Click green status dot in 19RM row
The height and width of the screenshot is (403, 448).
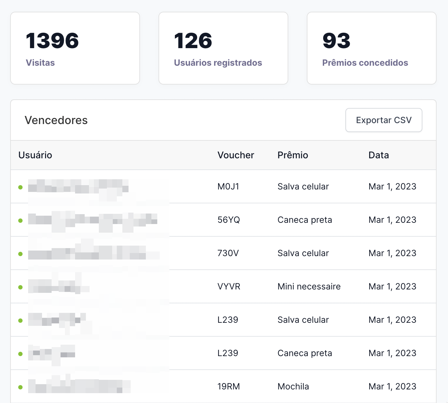pos(20,387)
